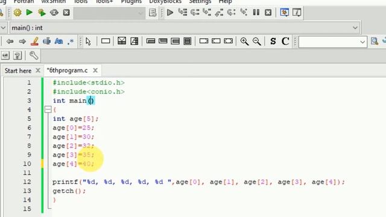Click the box with right-notched edge icon
The image size is (386, 217).
click(204, 41)
